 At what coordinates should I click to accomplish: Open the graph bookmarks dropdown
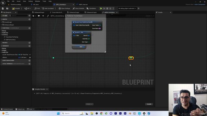pyautogui.click(x=34, y=16)
